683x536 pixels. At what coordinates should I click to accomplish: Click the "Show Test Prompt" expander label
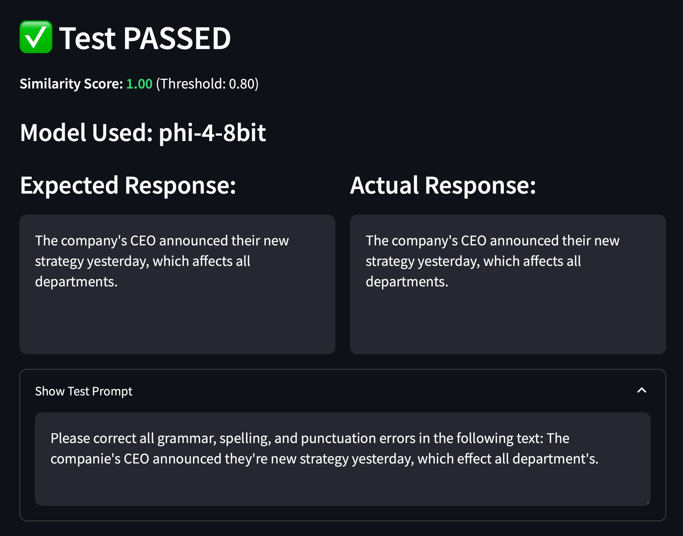[x=84, y=391]
